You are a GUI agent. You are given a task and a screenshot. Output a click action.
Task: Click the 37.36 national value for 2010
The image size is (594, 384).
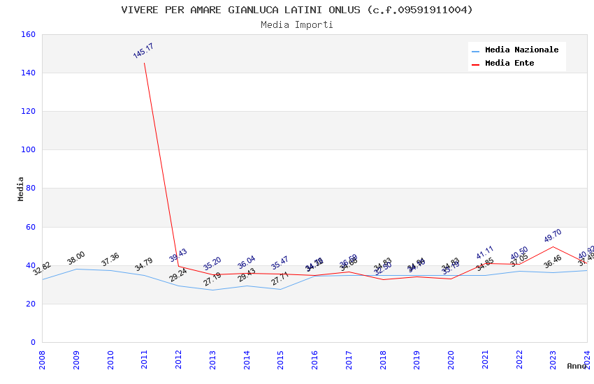pos(110,259)
